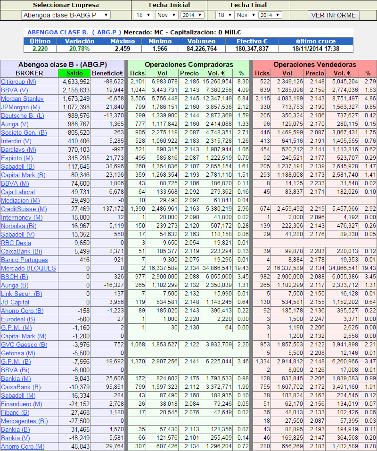Image resolution: width=377 pixels, height=451 pixels.
Task: Open the BBVA (M) broker link
Action: [15, 183]
